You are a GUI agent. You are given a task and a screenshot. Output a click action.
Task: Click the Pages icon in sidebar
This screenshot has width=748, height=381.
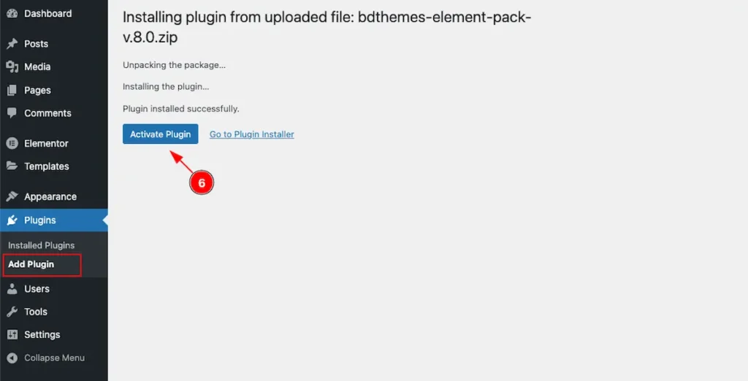[12, 91]
